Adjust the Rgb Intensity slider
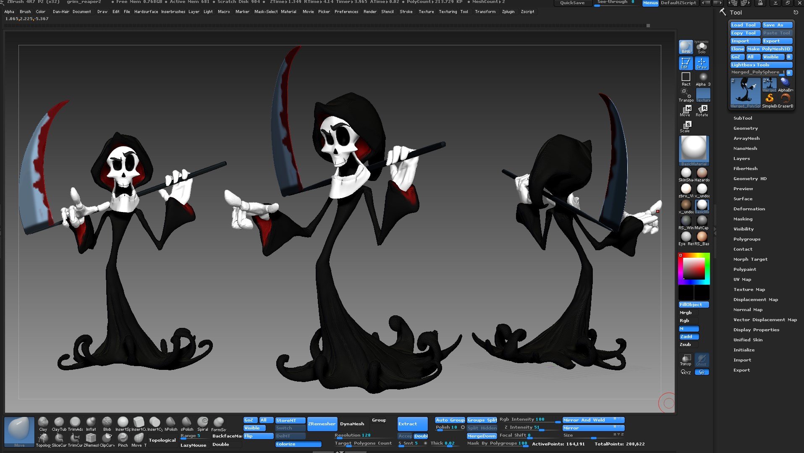This screenshot has height=453, width=804. [529, 419]
